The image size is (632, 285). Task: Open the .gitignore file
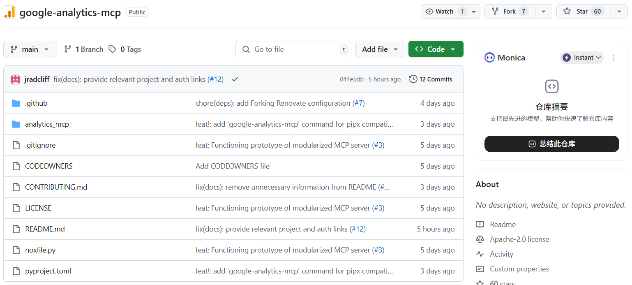[40, 145]
